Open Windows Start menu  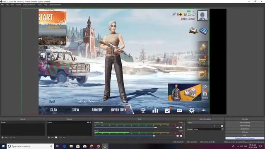3,146
